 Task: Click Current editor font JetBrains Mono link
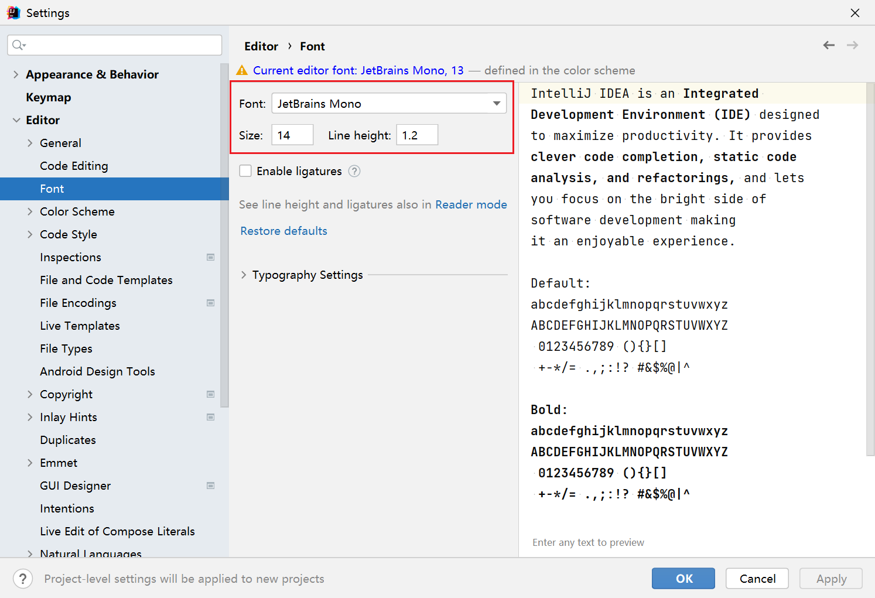click(x=358, y=70)
